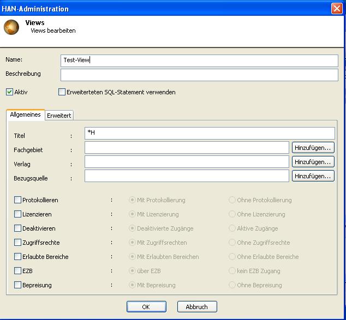Enable Erweiterteten SQL-Statement verwenden
This screenshot has height=320, width=346.
click(x=62, y=92)
